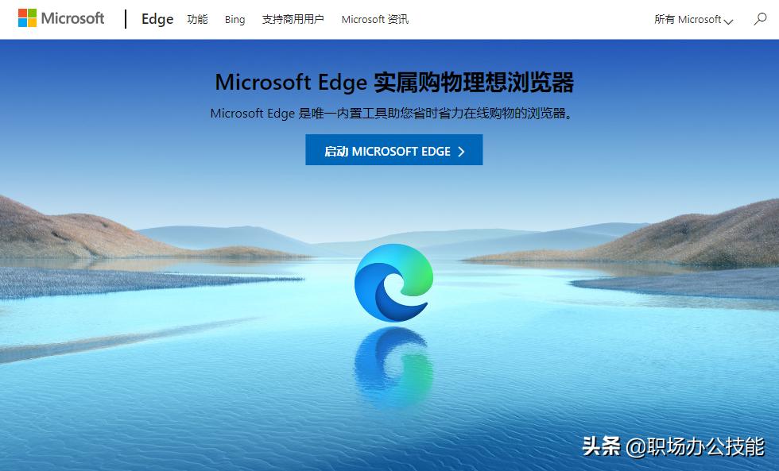Launch with the 启动 MICROSOFT EDGE button

[394, 150]
